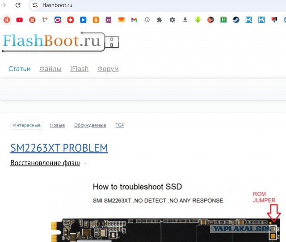Open the purple IT bookmark
The image size is (286, 242).
tap(109, 20)
